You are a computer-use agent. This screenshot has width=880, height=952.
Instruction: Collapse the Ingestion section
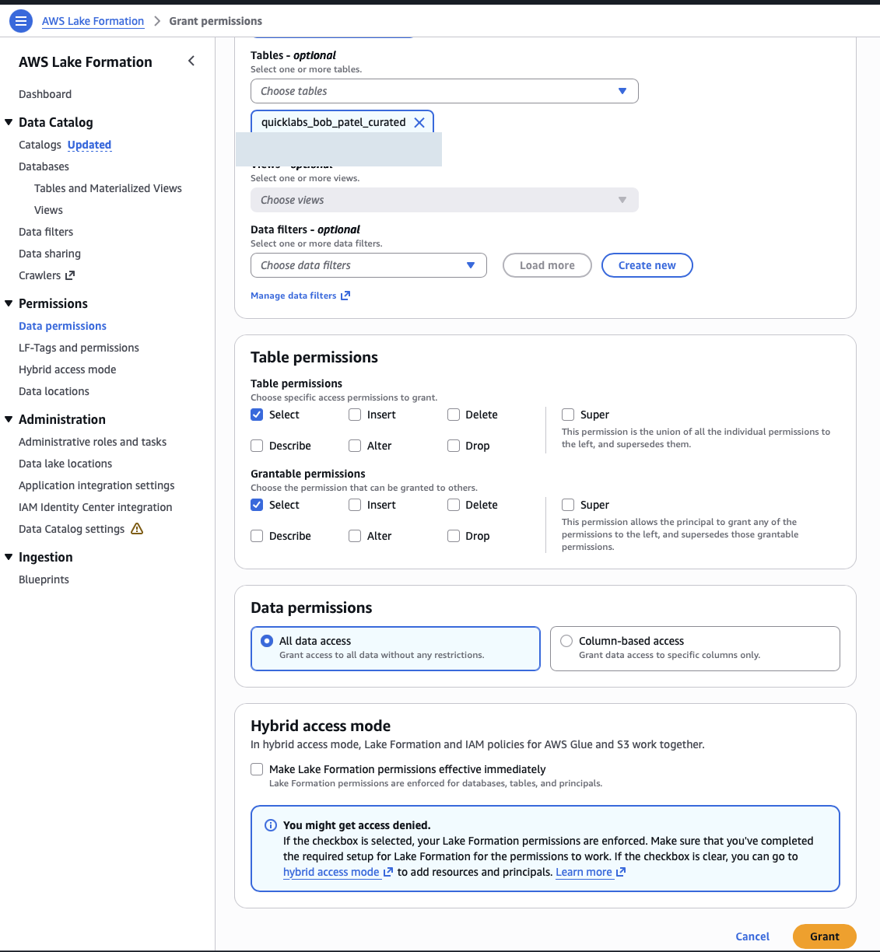(9, 557)
